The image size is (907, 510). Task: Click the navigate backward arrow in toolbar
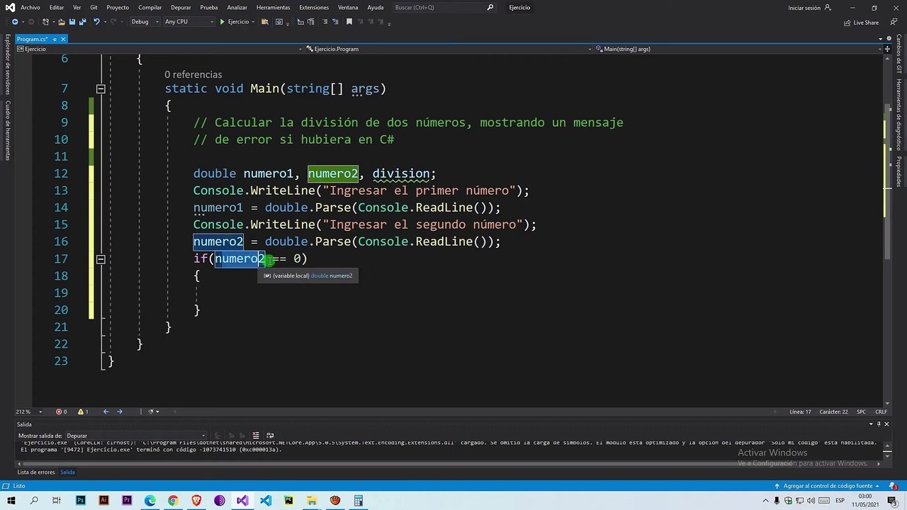15,22
